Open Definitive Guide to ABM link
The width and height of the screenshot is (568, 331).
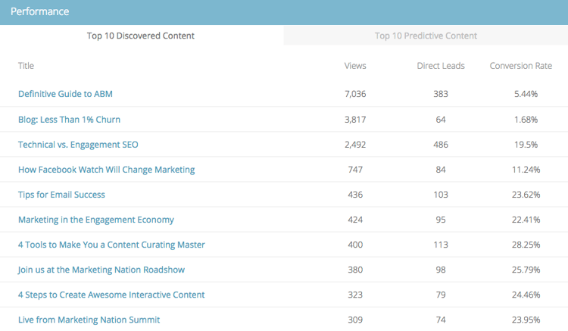pyautogui.click(x=65, y=94)
